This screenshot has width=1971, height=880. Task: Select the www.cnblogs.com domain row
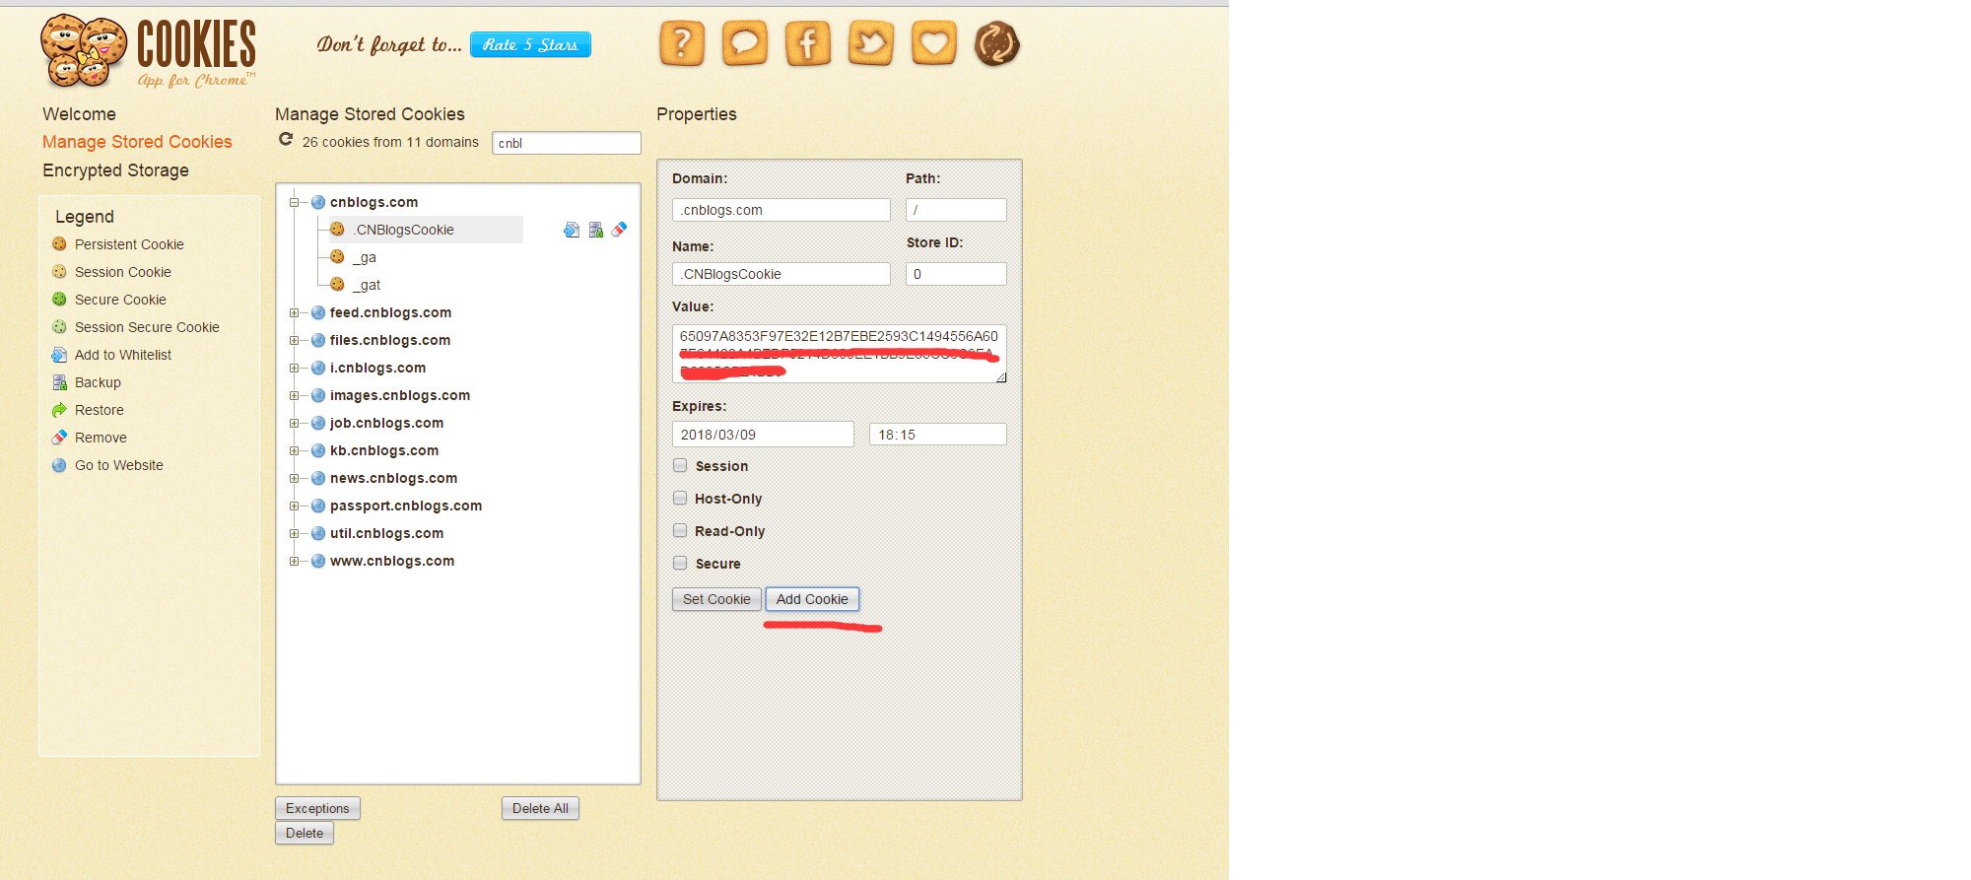392,561
